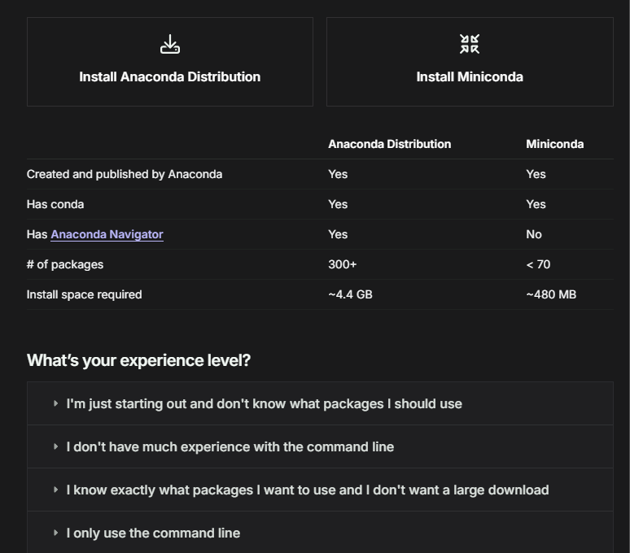Click triangle beside "I don't have much experience"
Image resolution: width=630 pixels, height=553 pixels.
click(56, 446)
